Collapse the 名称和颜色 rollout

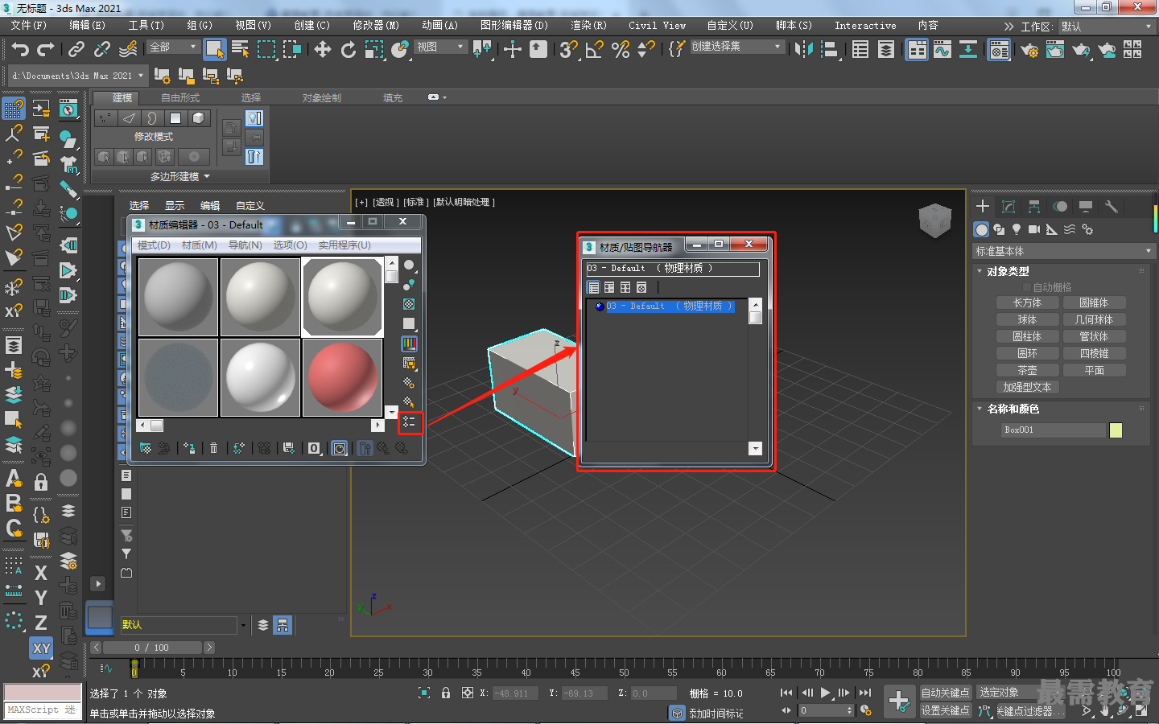[1013, 409]
